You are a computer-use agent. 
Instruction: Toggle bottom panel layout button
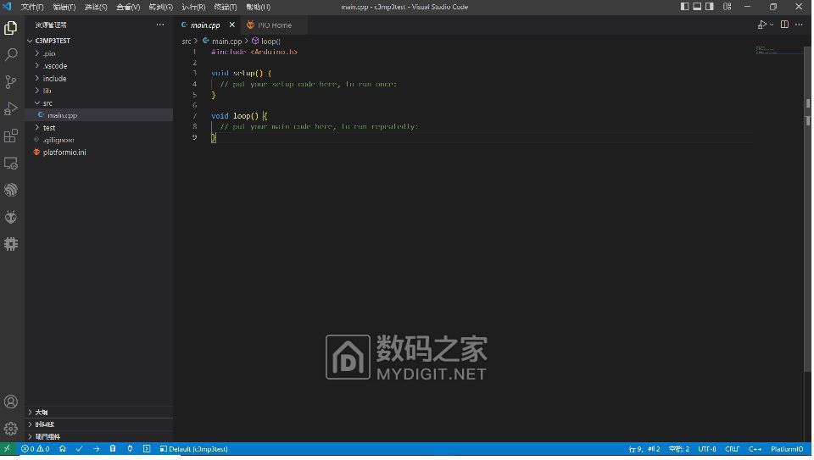[x=698, y=7]
